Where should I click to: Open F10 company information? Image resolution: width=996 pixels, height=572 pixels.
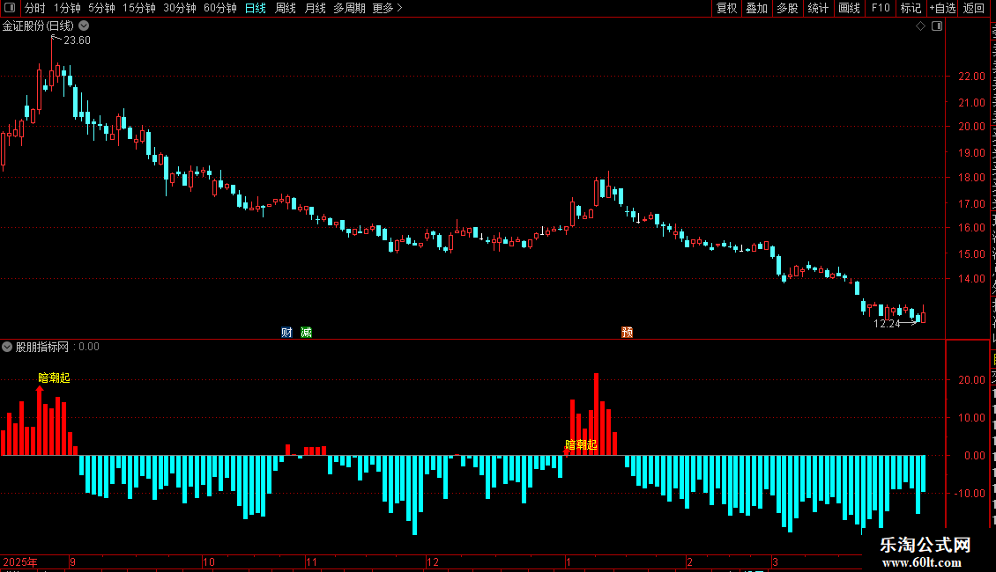[x=880, y=8]
